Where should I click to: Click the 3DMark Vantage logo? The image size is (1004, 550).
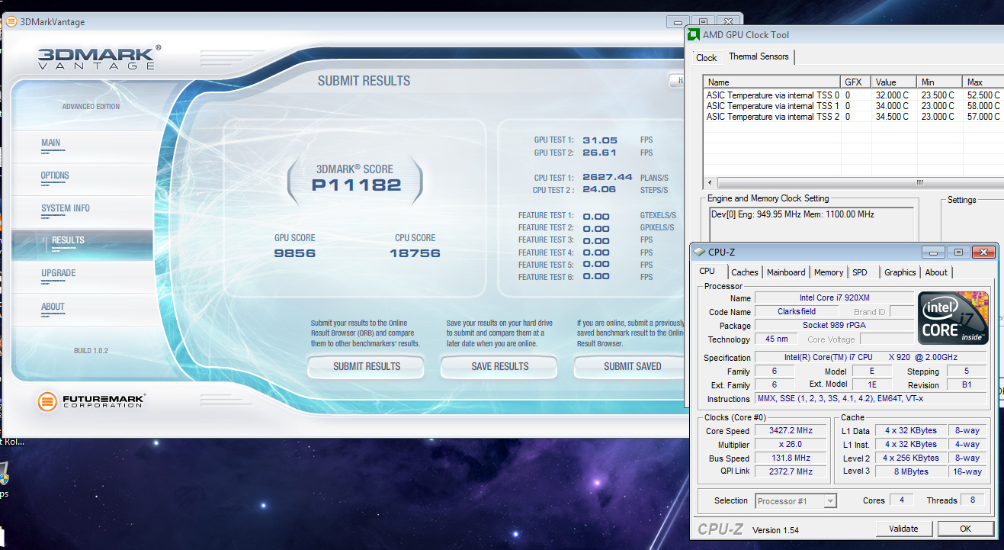click(99, 58)
